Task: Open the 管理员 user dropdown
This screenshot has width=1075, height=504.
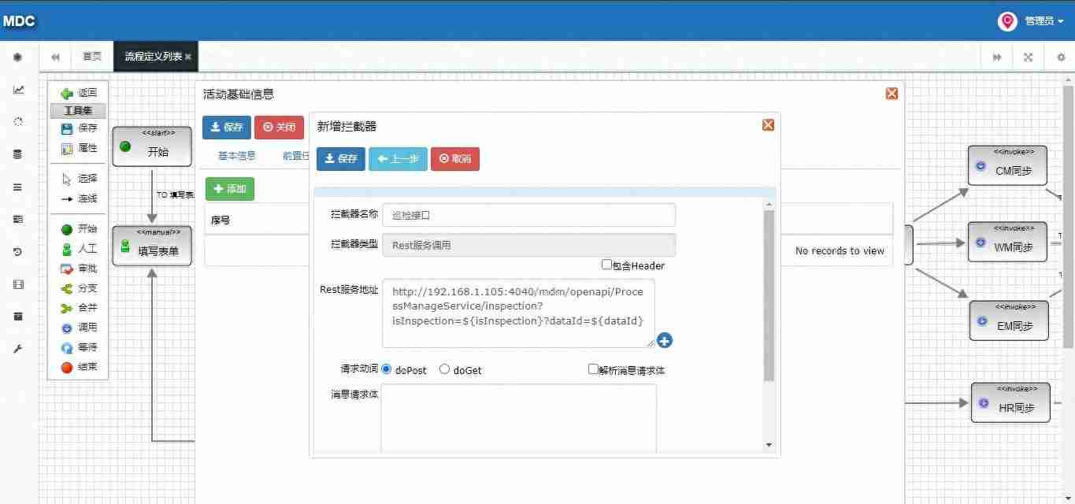Action: coord(1043,21)
